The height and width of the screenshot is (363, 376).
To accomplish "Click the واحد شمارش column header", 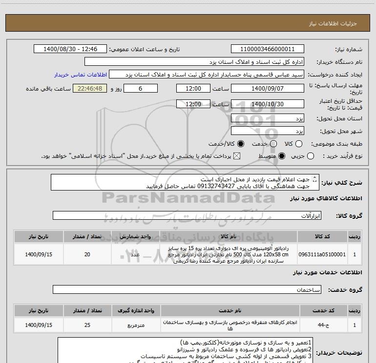I will click(x=135, y=236).
